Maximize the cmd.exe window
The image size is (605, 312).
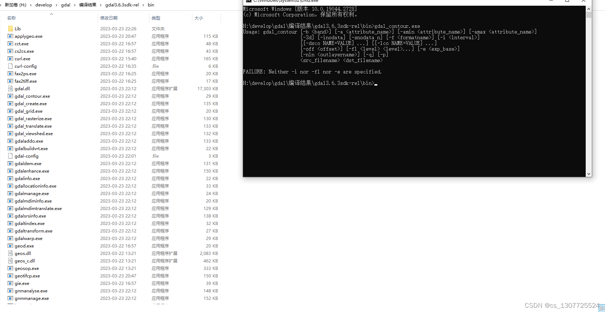tap(567, 1)
